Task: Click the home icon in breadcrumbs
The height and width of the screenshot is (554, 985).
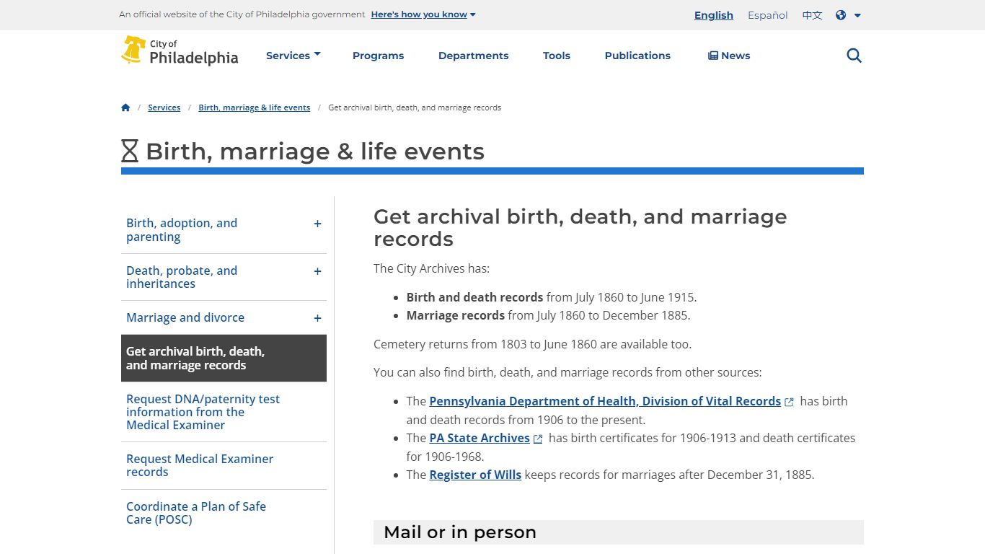Action: click(125, 107)
